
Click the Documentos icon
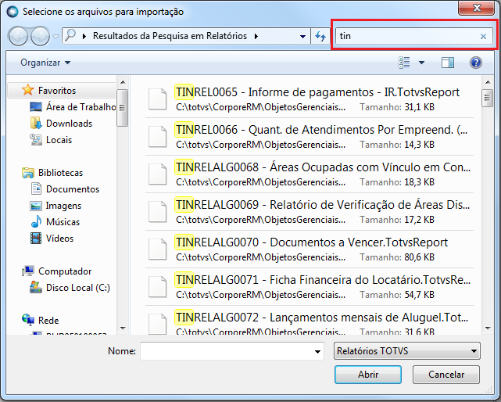[x=36, y=188]
